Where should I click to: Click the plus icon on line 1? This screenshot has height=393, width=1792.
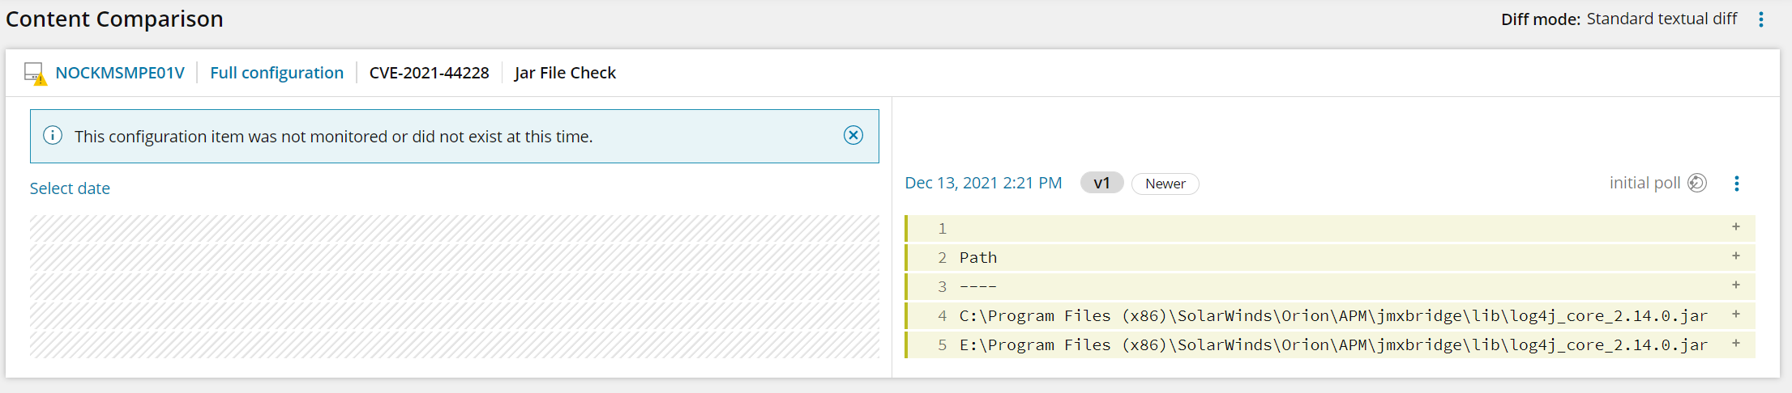(1735, 227)
